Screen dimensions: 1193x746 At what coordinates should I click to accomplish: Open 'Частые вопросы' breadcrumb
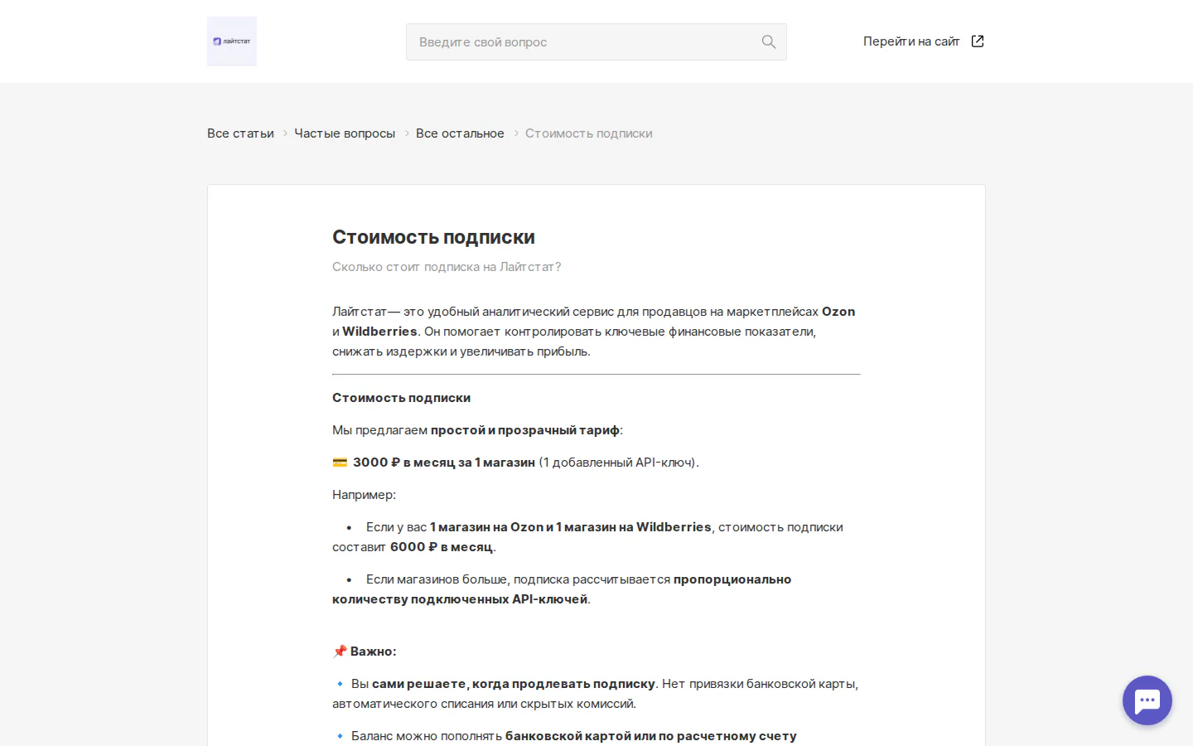coord(345,133)
